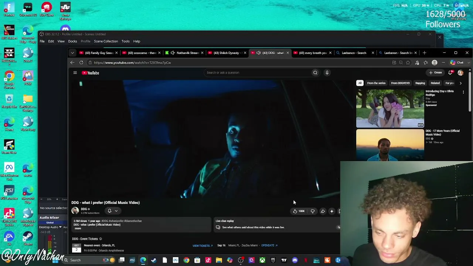Open the OBS Edit menu

coord(51,41)
